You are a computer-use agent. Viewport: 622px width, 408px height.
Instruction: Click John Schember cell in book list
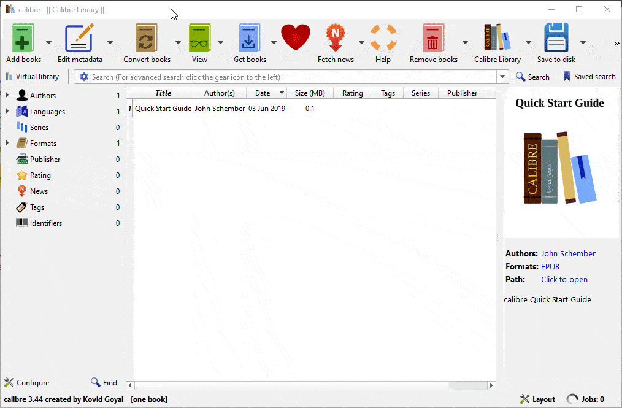point(220,109)
